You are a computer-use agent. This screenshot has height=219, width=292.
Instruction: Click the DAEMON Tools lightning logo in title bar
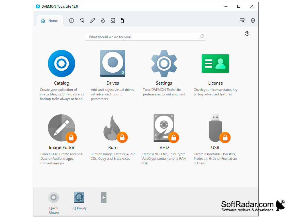tap(38, 6)
